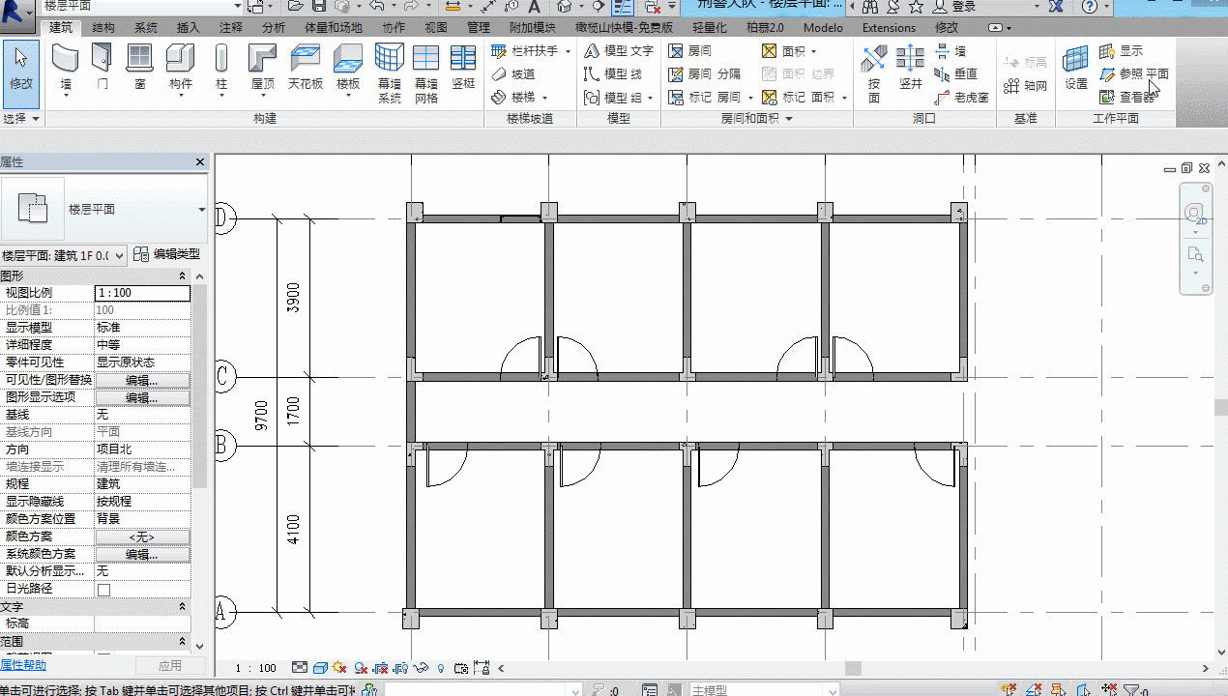
Task: Click the 视图比例 1:100 field
Action: tap(142, 293)
